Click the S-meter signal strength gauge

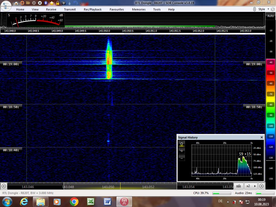click(36, 20)
